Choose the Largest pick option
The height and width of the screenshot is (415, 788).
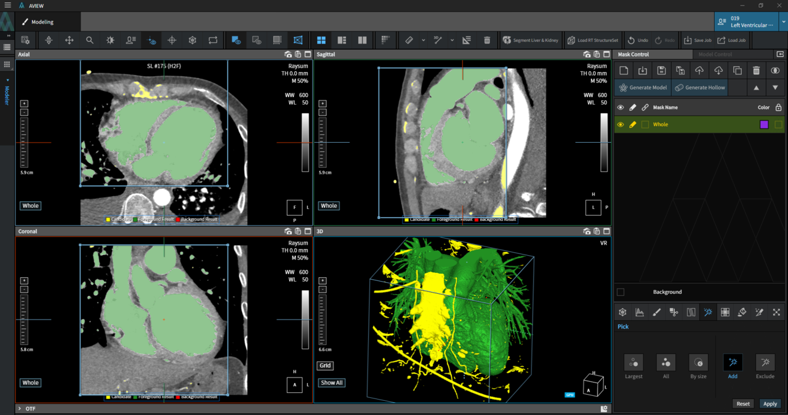(x=633, y=362)
